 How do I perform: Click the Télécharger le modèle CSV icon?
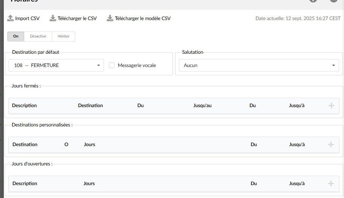[110, 18]
